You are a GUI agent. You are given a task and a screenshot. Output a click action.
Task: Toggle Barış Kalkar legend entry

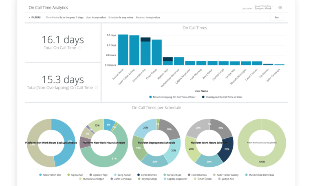[122, 175]
